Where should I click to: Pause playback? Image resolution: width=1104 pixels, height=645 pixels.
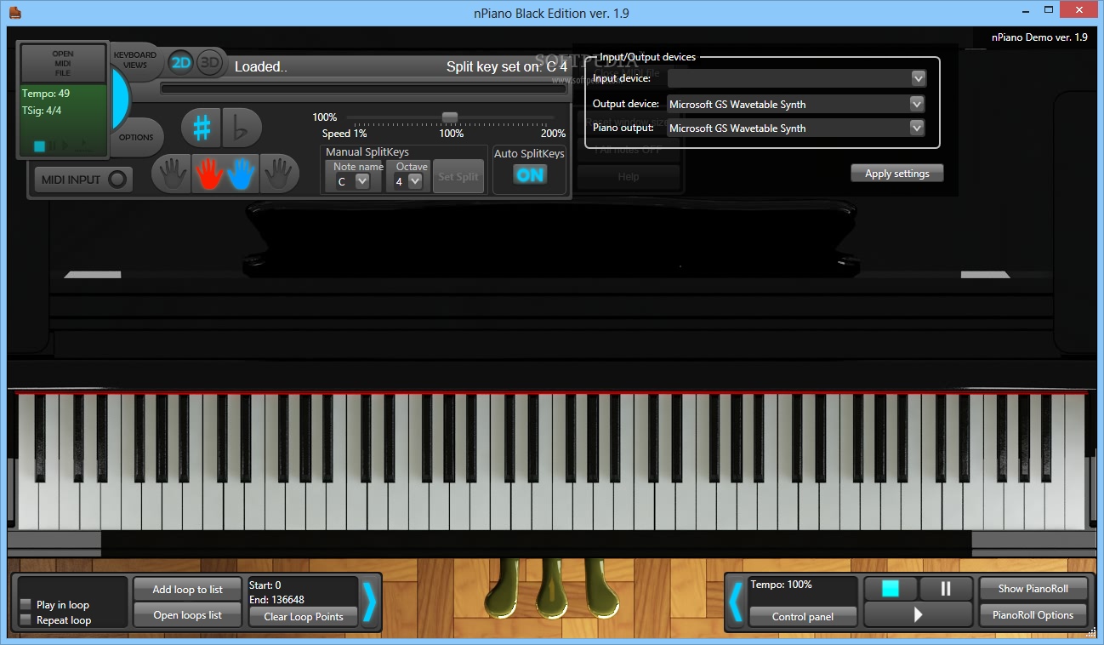coord(945,588)
